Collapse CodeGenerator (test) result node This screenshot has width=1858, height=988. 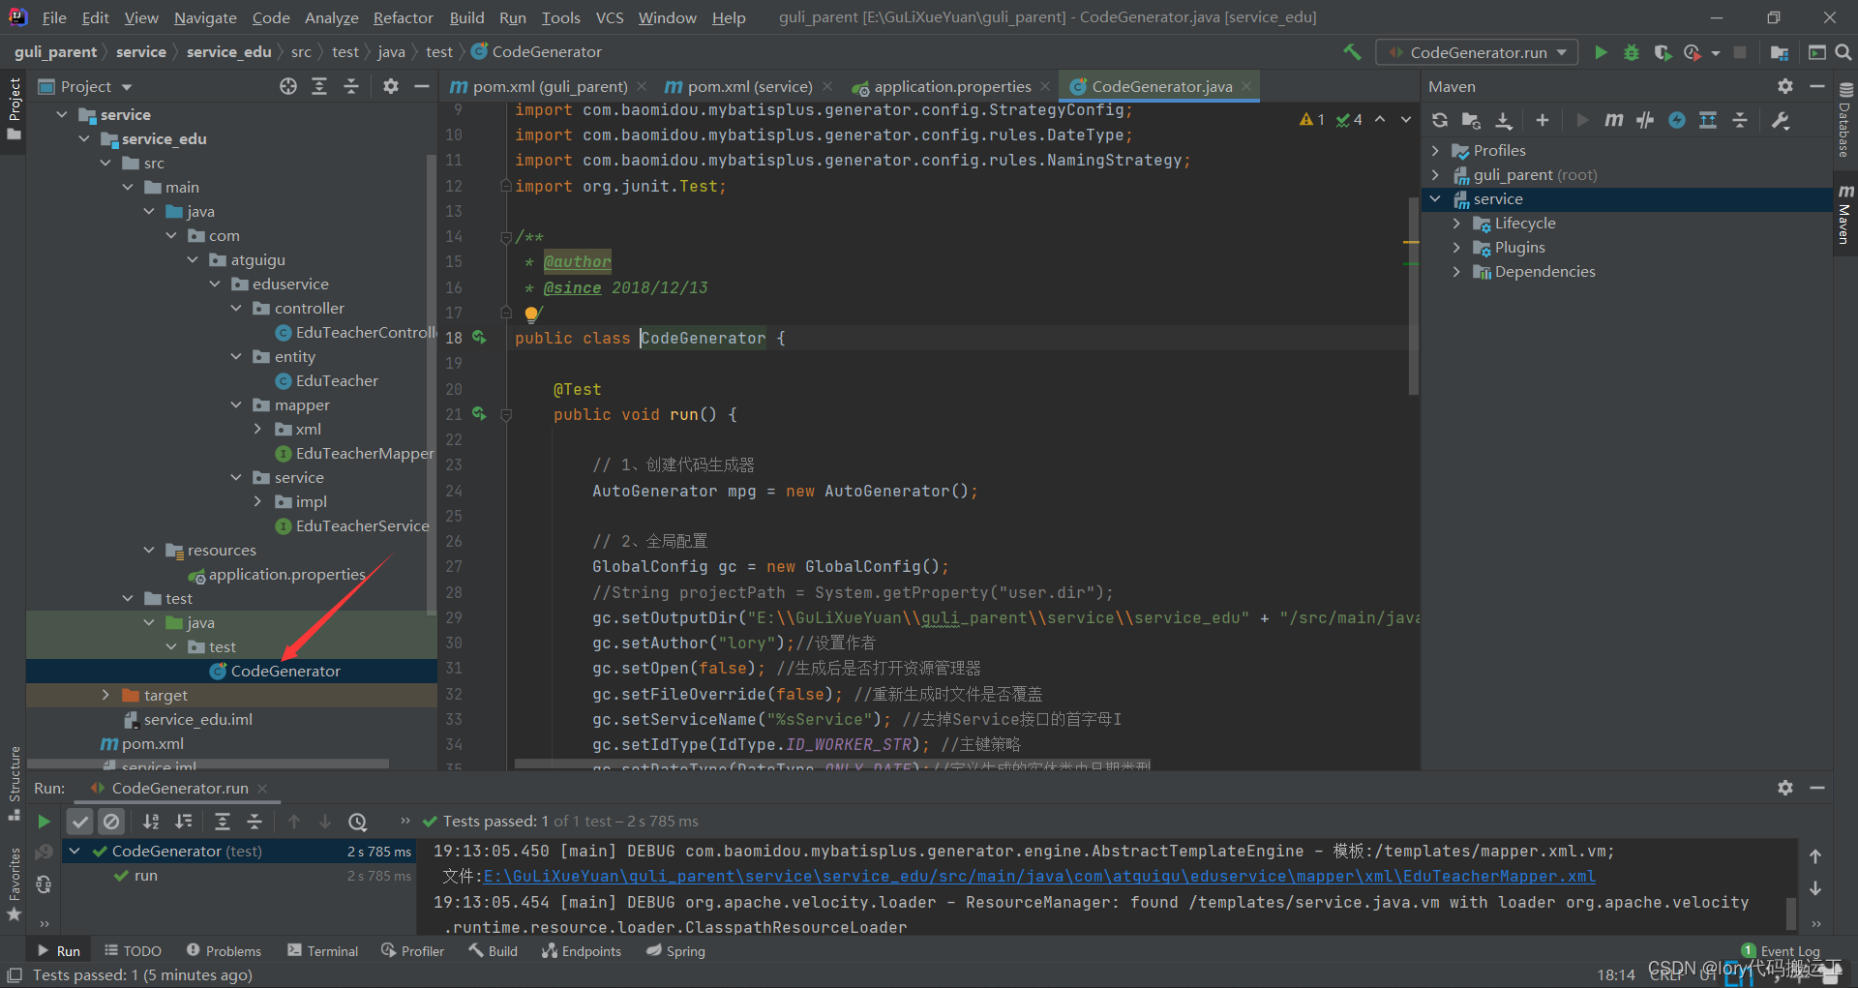point(75,851)
